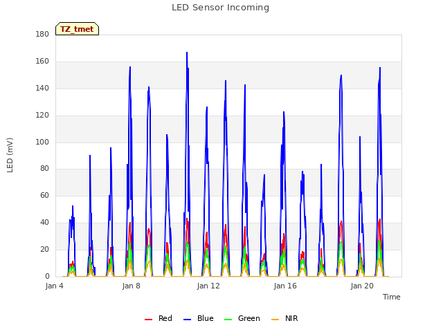
Task: Click the tallest blue peak near 167 mV
Action: click(187, 53)
